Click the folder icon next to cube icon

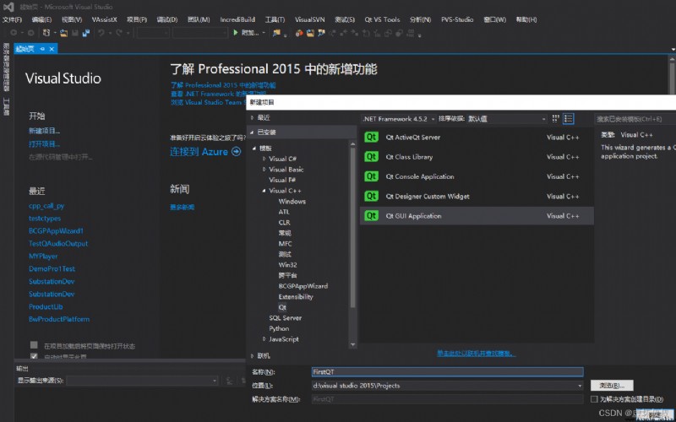coord(310,33)
